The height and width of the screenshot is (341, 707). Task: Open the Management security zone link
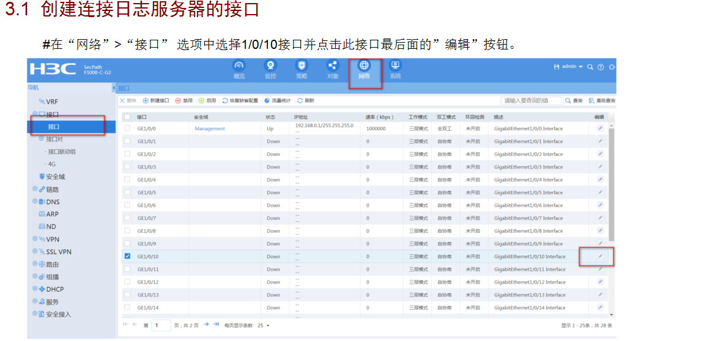(x=210, y=128)
